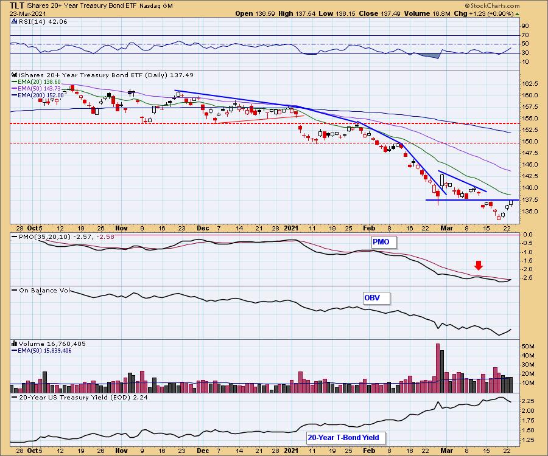Image resolution: width=548 pixels, height=456 pixels.
Task: Click the '10M' volume axis label
Action: 528,383
